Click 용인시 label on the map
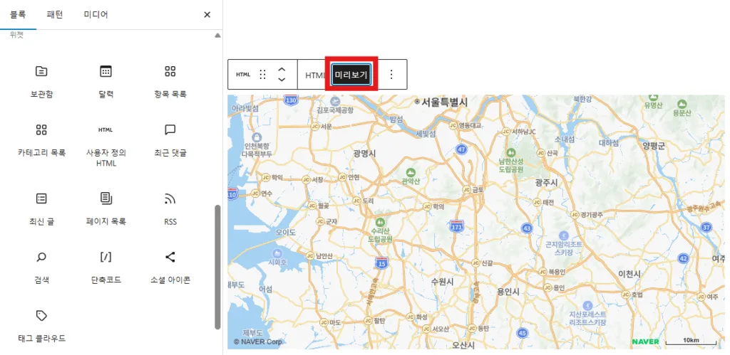Image resolution: width=730 pixels, height=355 pixels. 508,292
